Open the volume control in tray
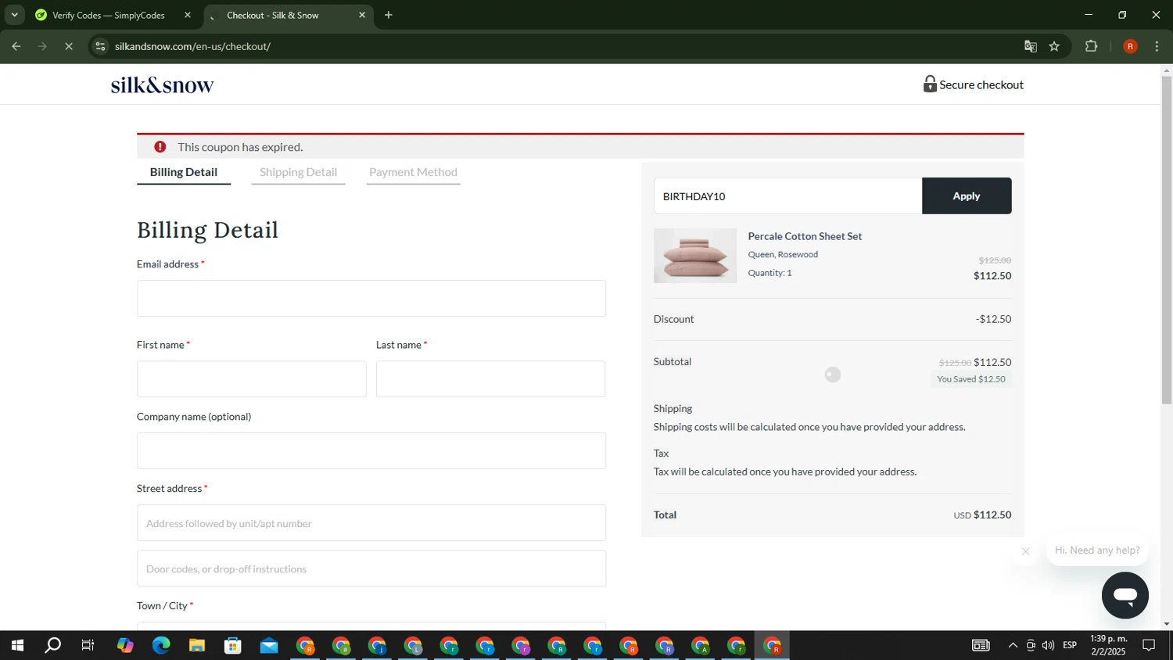 click(x=1048, y=646)
